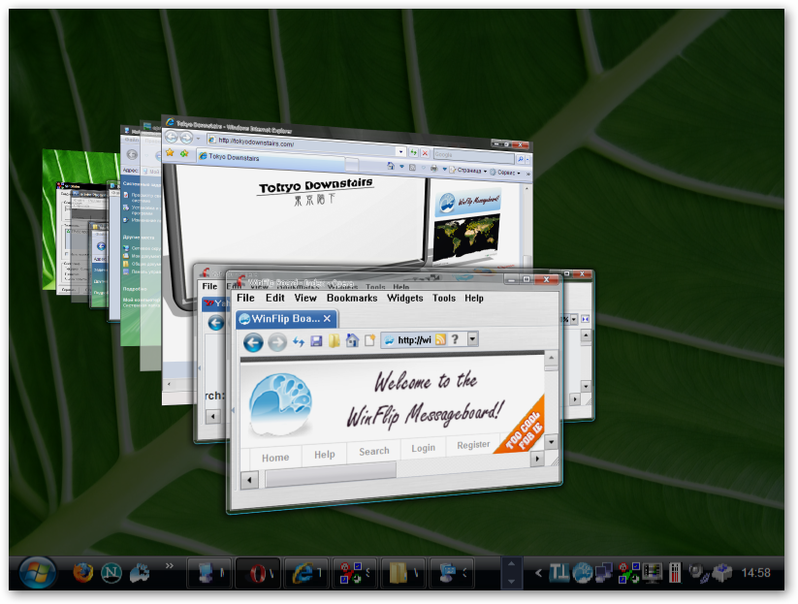The image size is (798, 604).
Task: Click the Google search box in Internet Explorer
Action: [474, 156]
